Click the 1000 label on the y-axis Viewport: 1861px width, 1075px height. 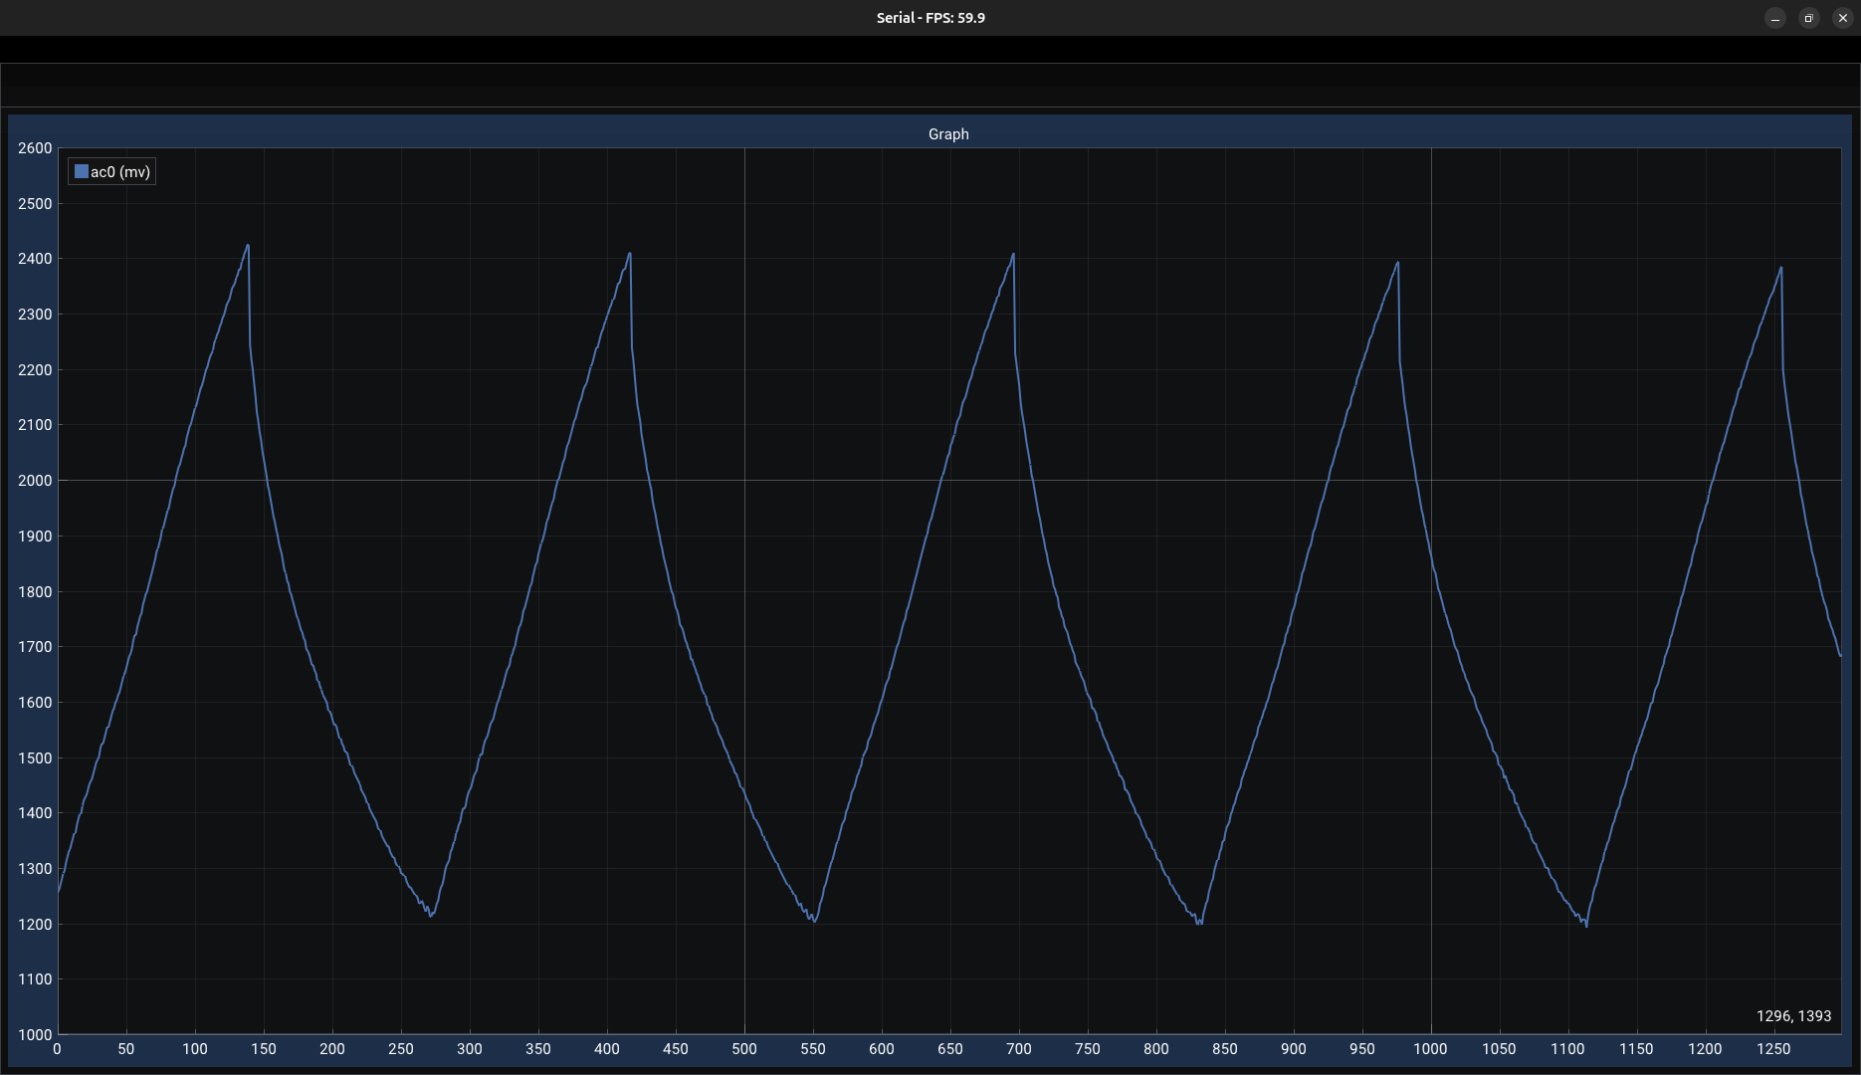[x=33, y=1035]
